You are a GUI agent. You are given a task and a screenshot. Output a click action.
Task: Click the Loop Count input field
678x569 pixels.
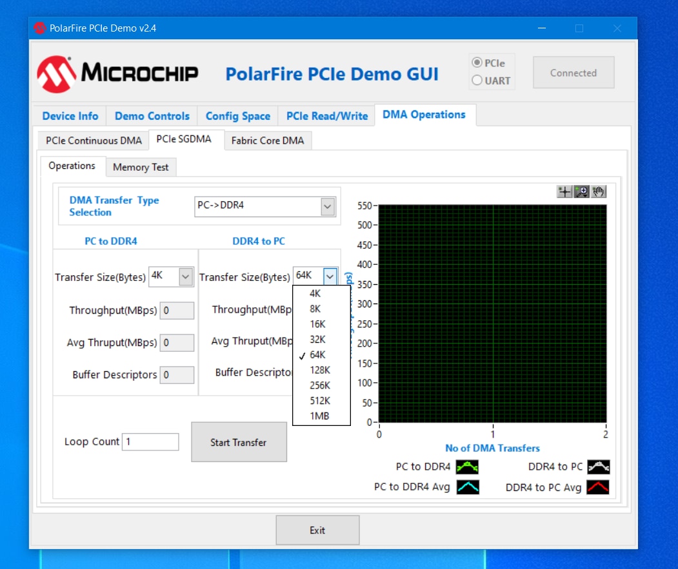pyautogui.click(x=150, y=441)
